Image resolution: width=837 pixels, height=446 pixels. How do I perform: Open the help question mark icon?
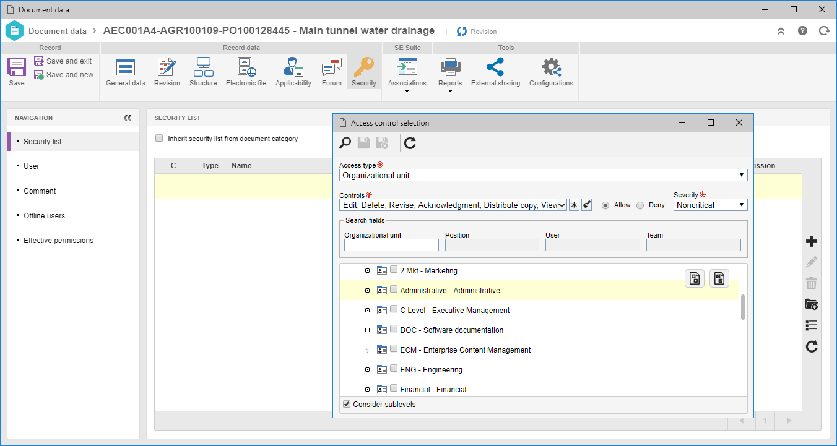802,31
